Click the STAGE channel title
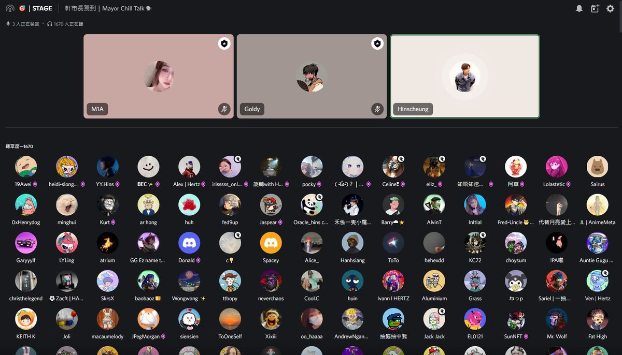The image size is (622, 355). click(x=42, y=8)
